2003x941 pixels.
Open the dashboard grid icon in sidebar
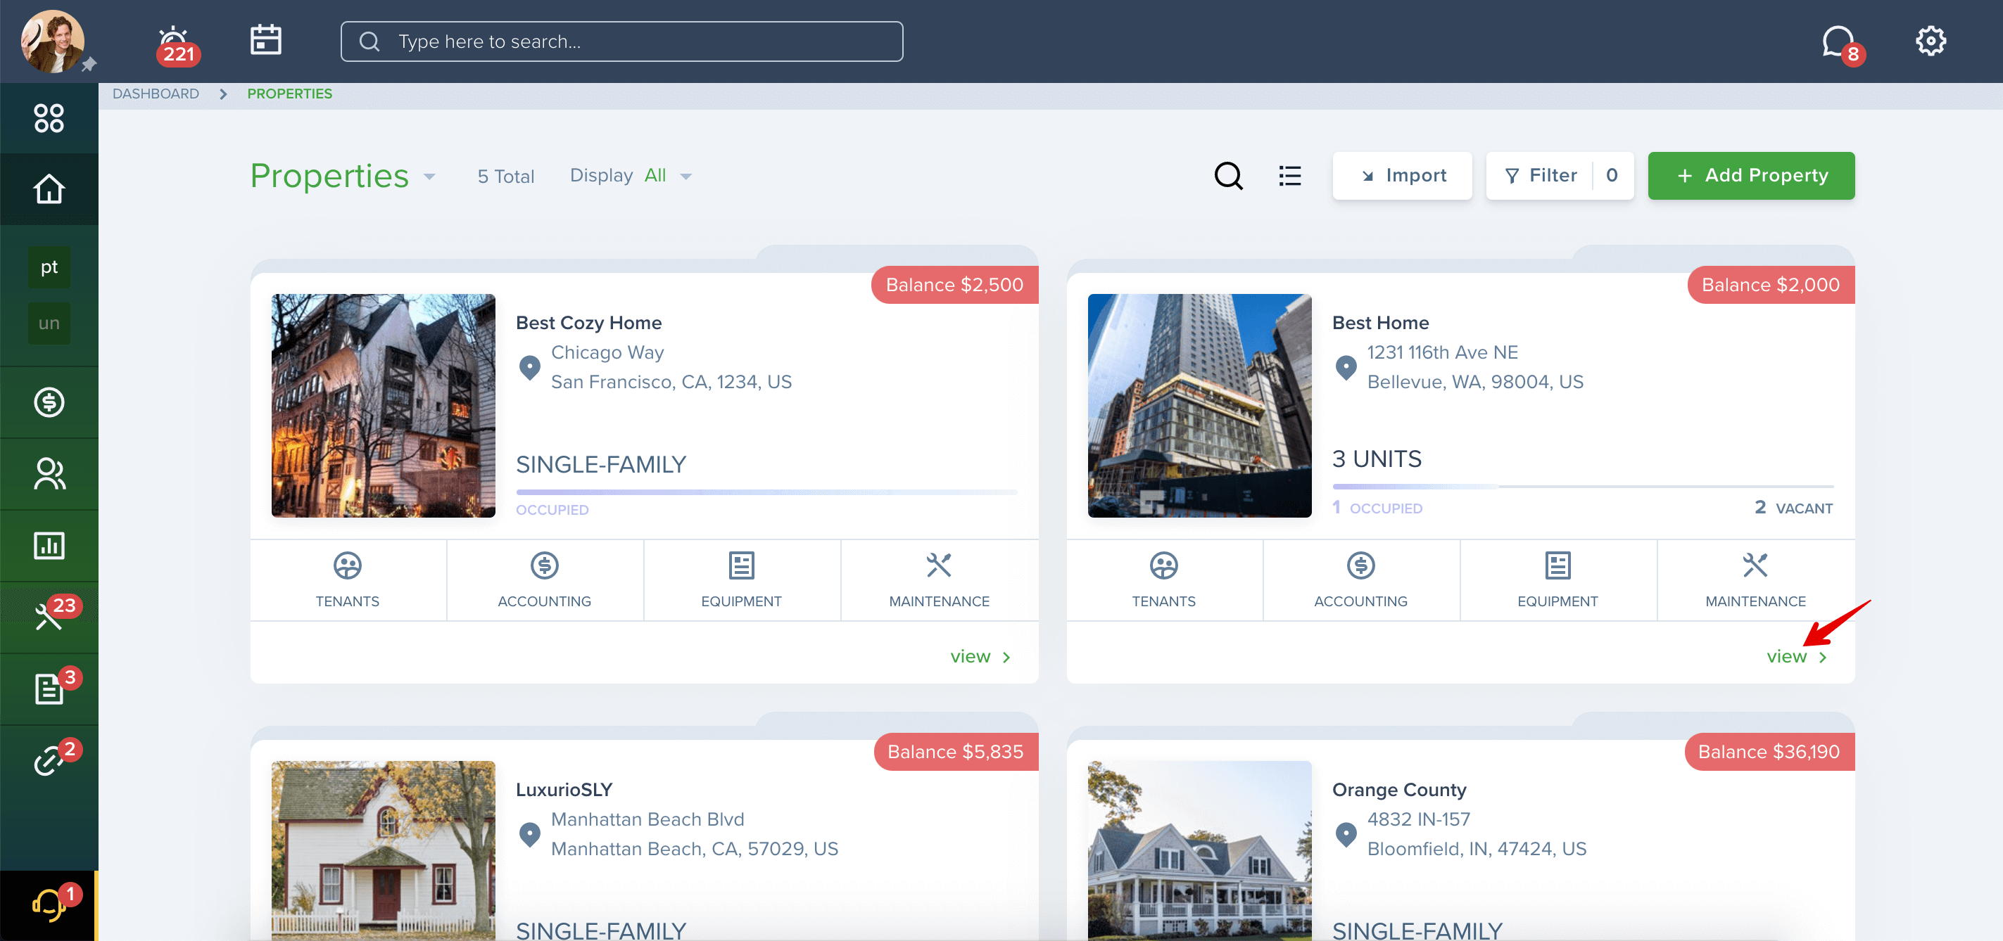[x=49, y=118]
